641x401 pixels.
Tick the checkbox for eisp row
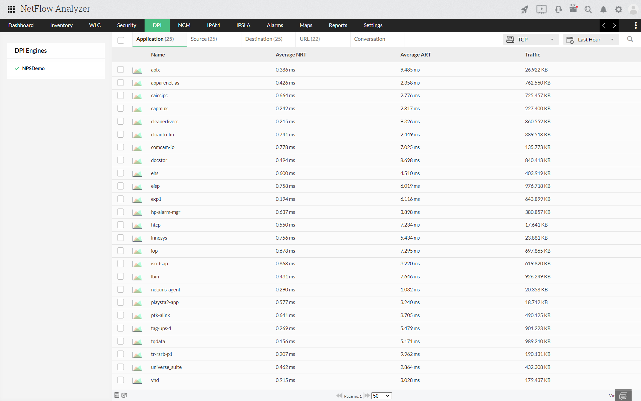[x=121, y=186]
